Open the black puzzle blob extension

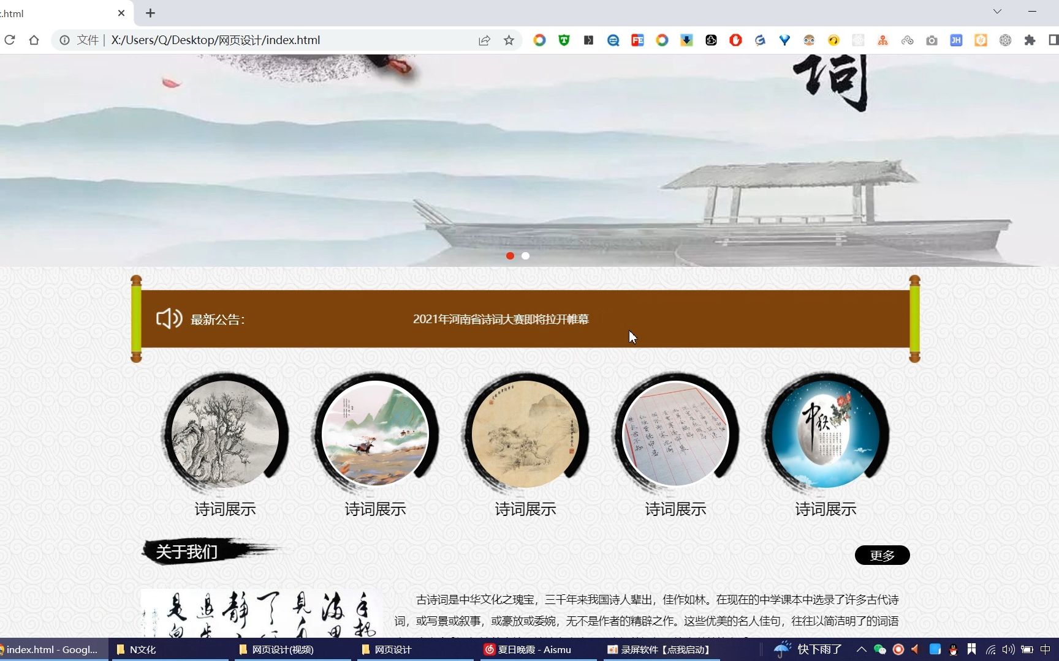pyautogui.click(x=711, y=40)
